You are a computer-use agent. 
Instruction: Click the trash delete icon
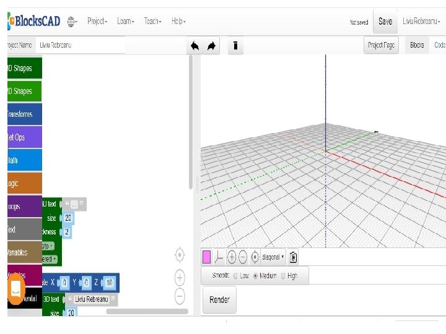click(x=235, y=45)
